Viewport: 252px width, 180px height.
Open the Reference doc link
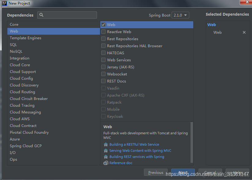[x=121, y=163]
